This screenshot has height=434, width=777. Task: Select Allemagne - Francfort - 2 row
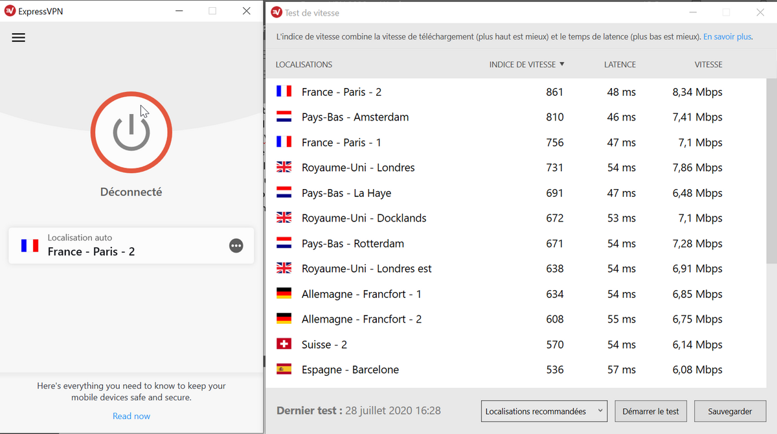point(516,319)
